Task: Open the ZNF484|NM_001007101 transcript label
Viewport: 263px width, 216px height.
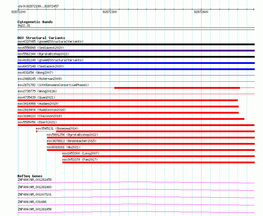Action: click(x=35, y=194)
